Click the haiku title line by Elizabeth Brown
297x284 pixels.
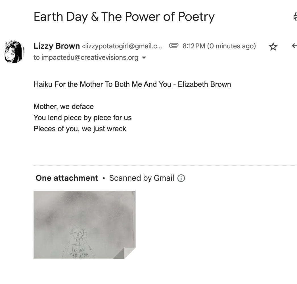point(132,84)
